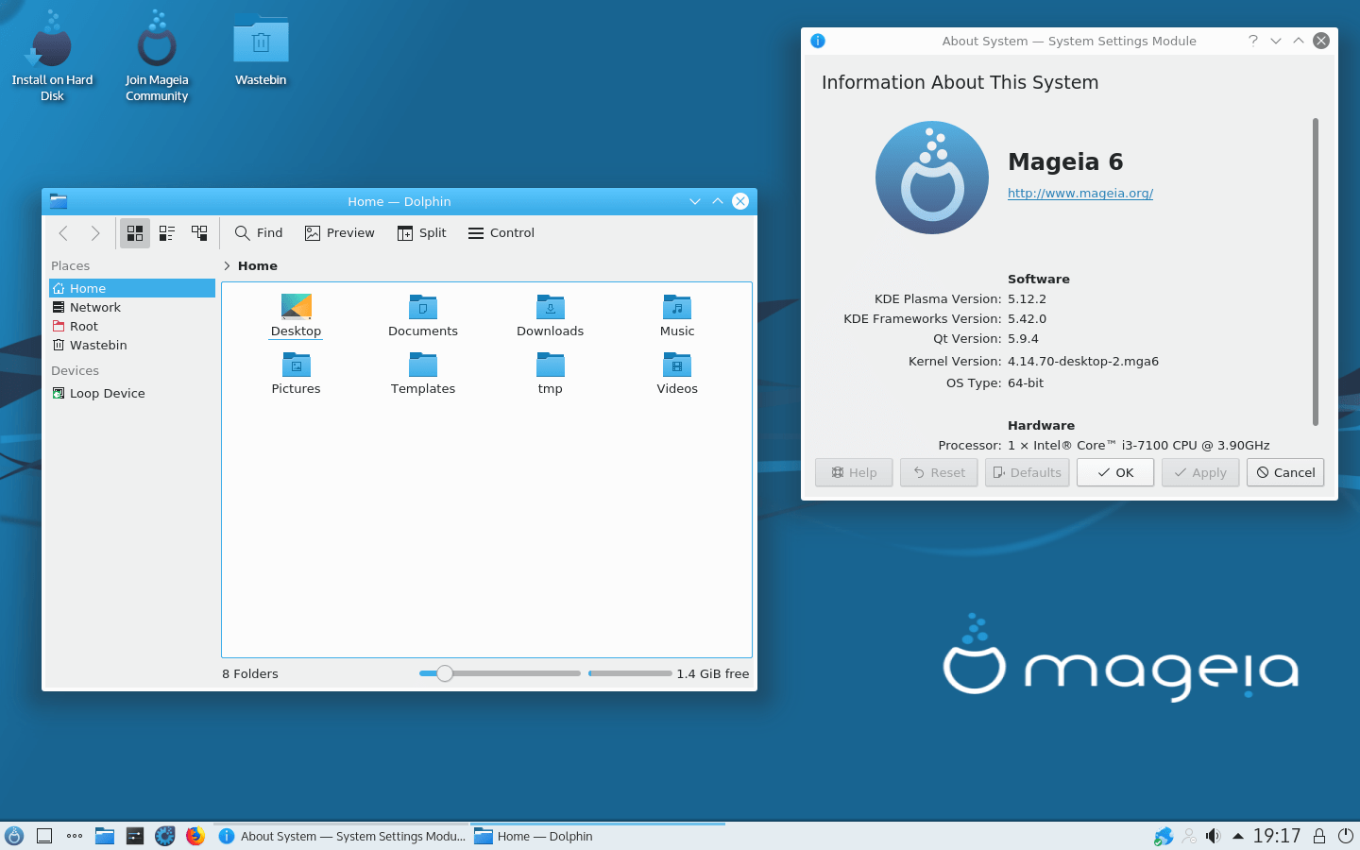The image size is (1360, 850).
Task: Click the Reset button in About System
Action: (939, 472)
